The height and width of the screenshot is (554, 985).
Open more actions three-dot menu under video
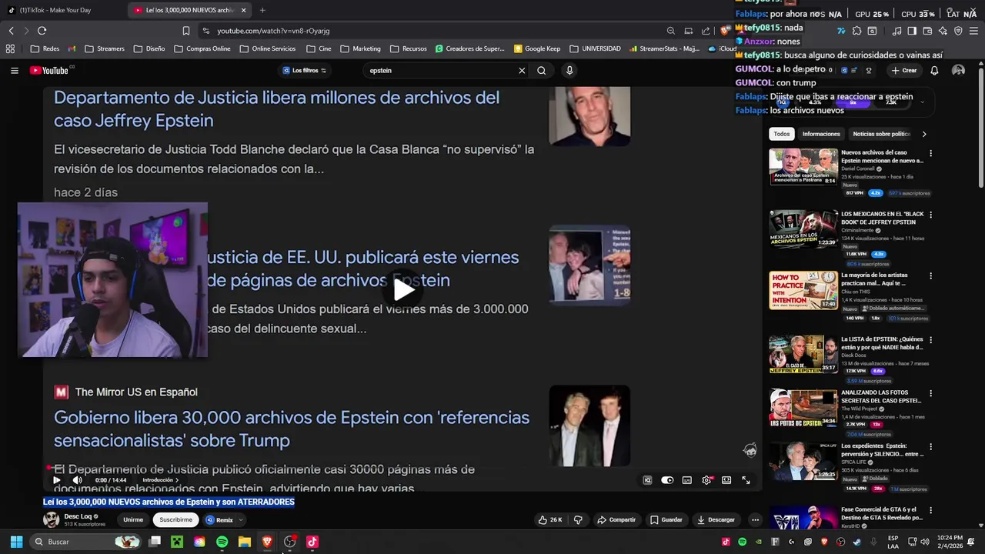pyautogui.click(x=755, y=520)
